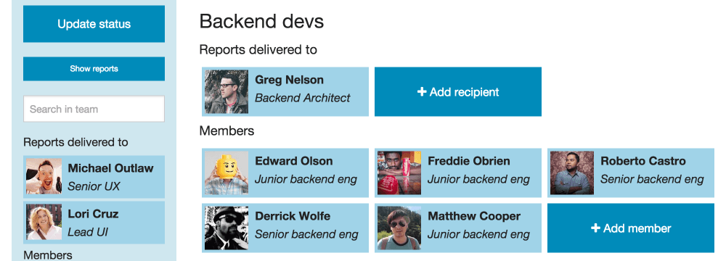Select Michael Outlaw name in sidebar
This screenshot has width=726, height=261.
point(110,168)
